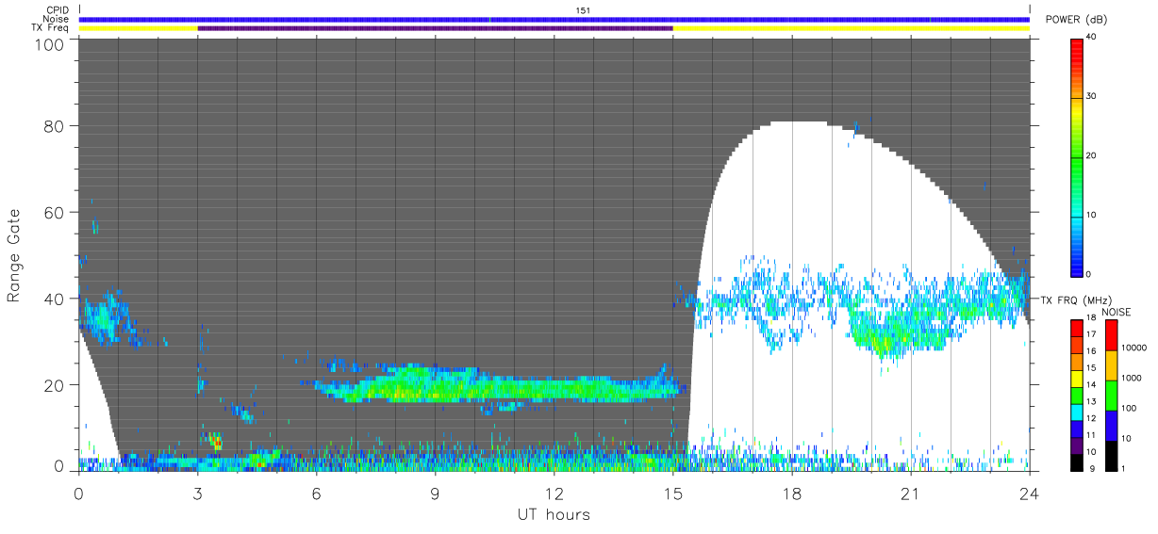Click the blue Noise strip above the plot
This screenshot has width=1158, height=534.
(554, 19)
